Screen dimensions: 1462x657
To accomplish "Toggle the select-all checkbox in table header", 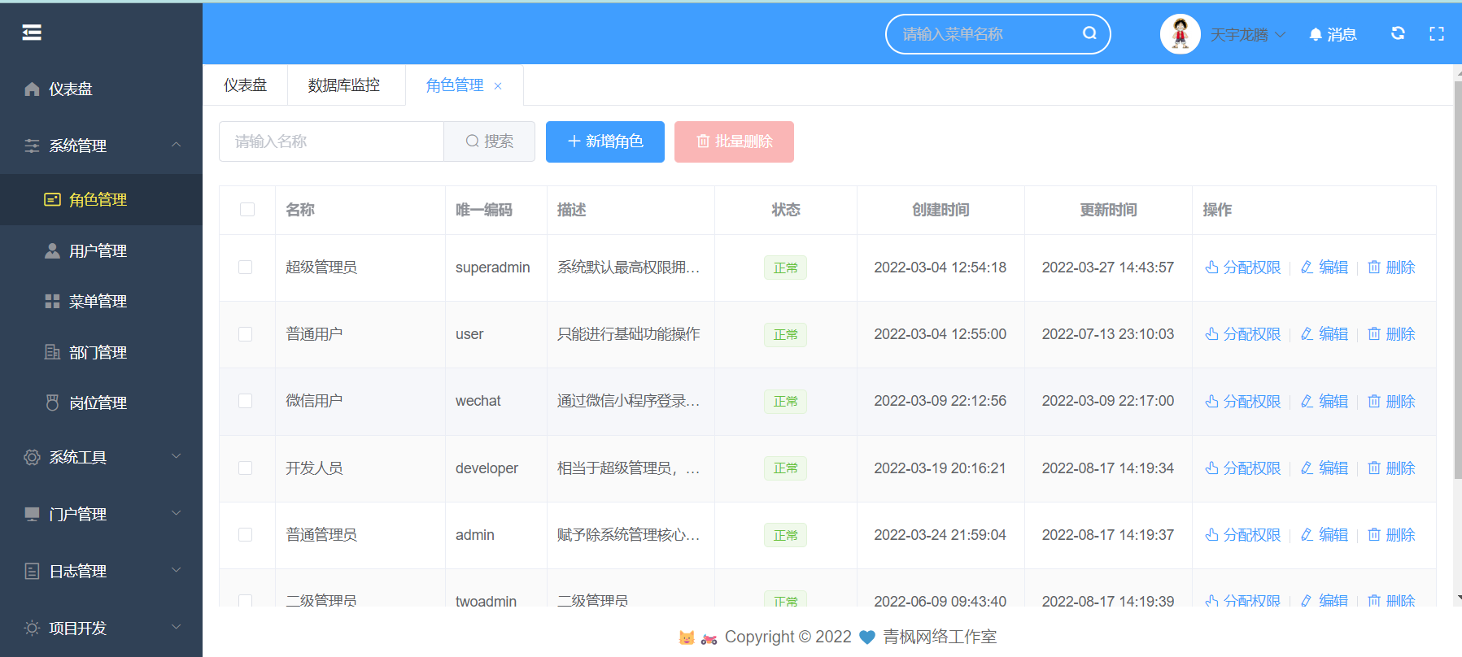I will tap(247, 210).
